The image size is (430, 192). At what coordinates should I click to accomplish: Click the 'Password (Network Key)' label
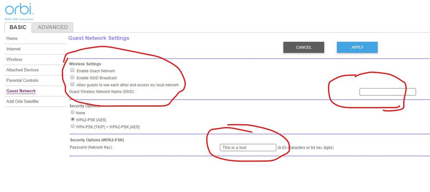(x=92, y=147)
